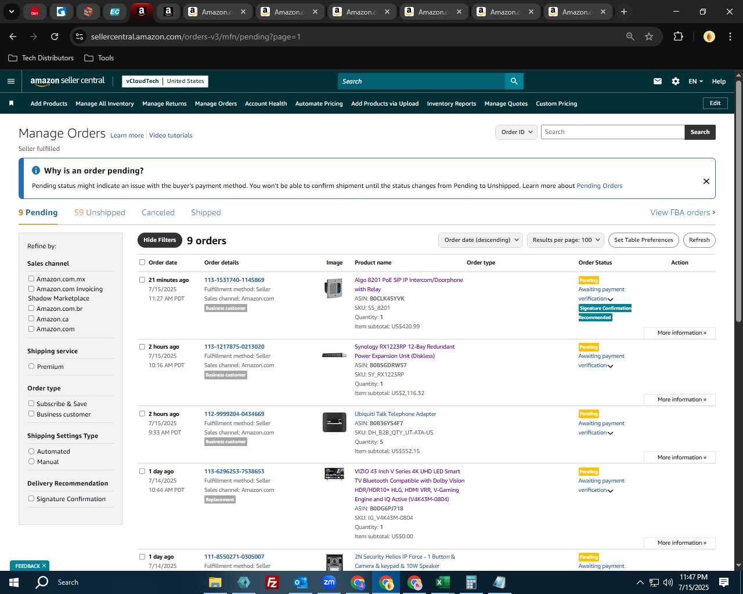The width and height of the screenshot is (743, 594).
Task: Show hidden system tray icons chevron
Action: (640, 582)
